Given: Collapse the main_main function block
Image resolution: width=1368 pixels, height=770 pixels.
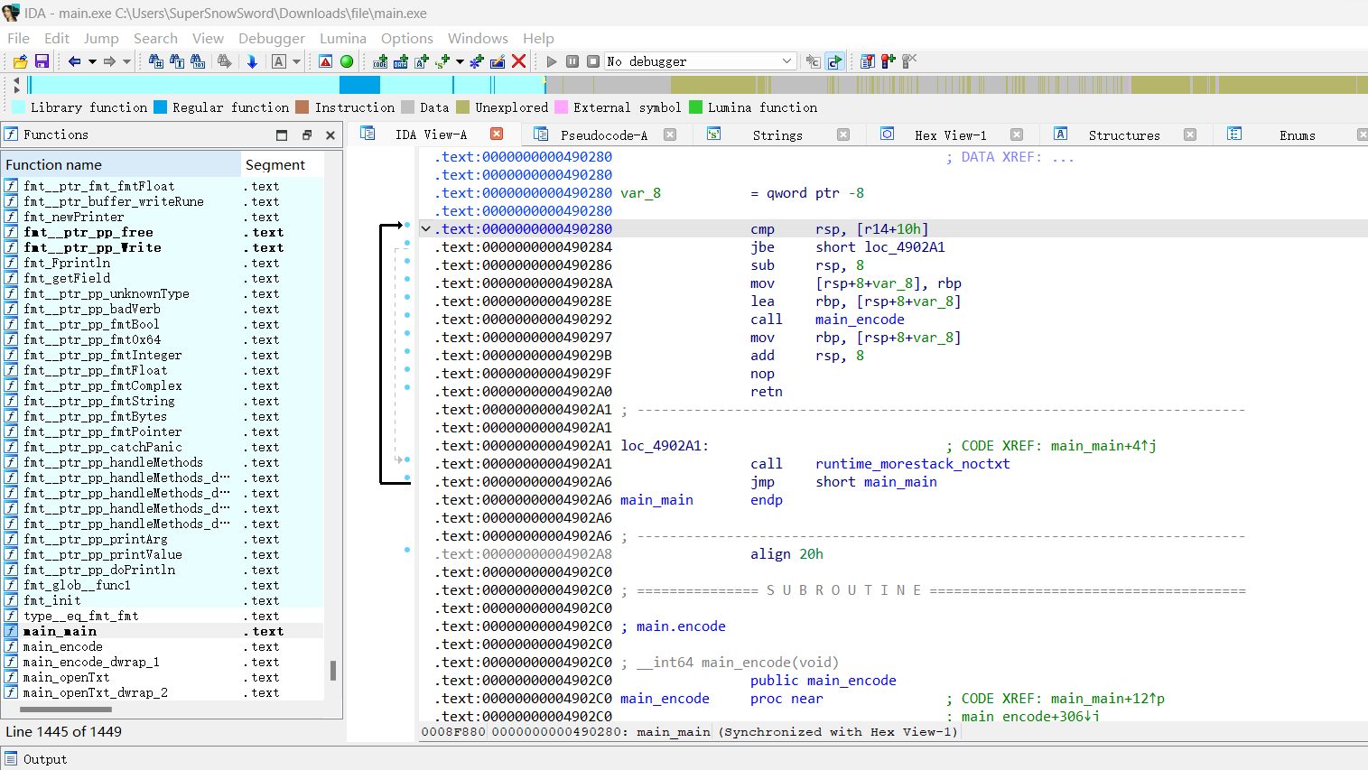Looking at the screenshot, I should (x=426, y=229).
